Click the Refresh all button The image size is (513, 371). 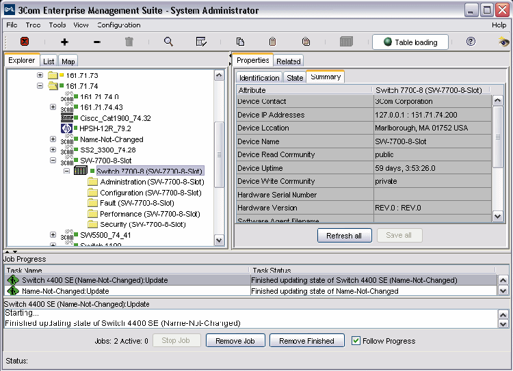coord(344,235)
